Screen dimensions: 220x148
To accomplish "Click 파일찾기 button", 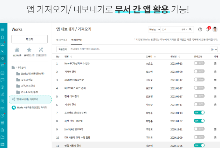I will 62,49.
